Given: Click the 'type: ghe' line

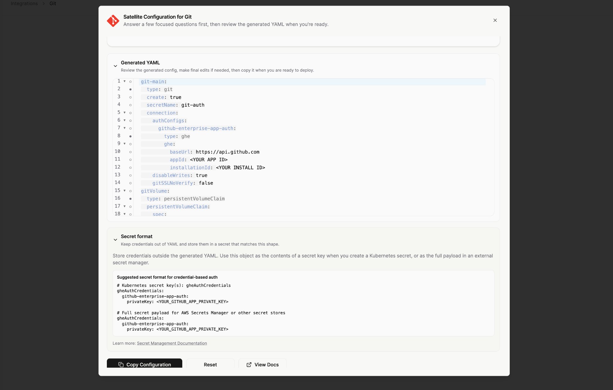Looking at the screenshot, I should pyautogui.click(x=177, y=136).
